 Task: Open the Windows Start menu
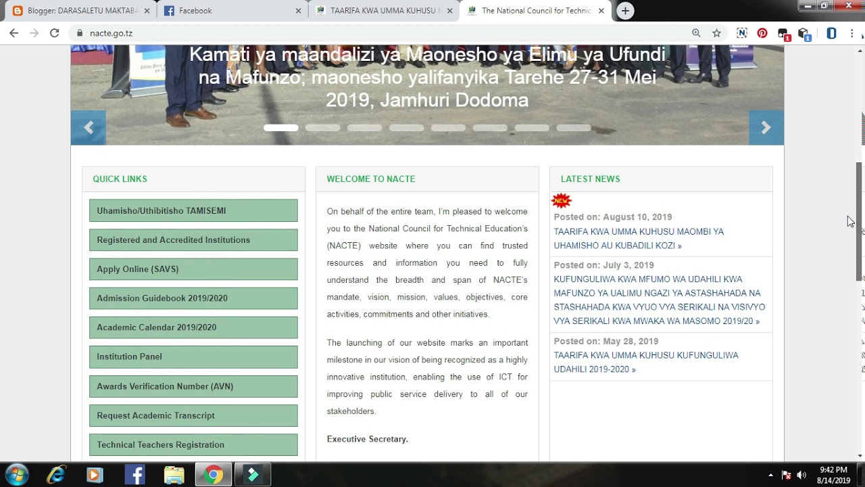point(17,475)
